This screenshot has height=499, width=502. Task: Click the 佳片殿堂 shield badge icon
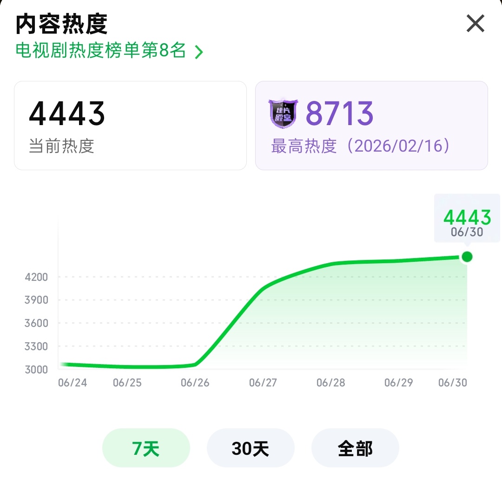coord(283,113)
